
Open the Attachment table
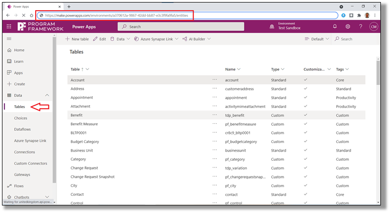pyautogui.click(x=80, y=106)
